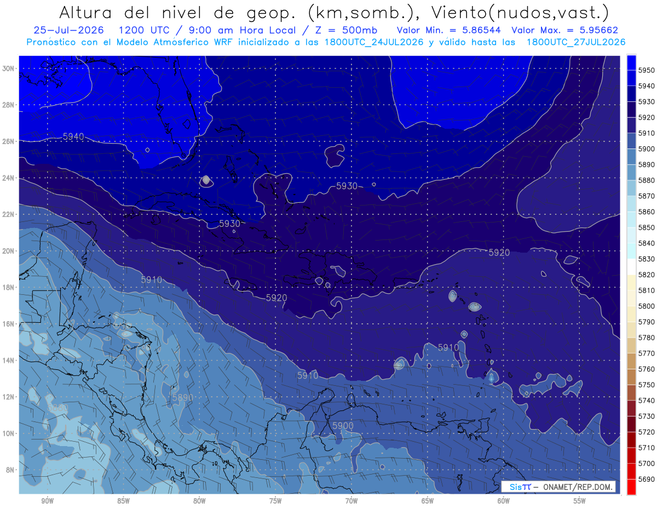Click the '5940' contour label on the map

[x=73, y=136]
